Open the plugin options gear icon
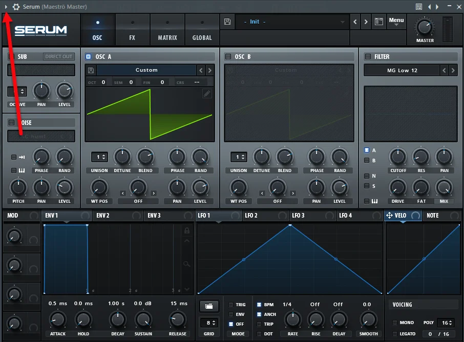This screenshot has height=342, width=464. tap(16, 7)
